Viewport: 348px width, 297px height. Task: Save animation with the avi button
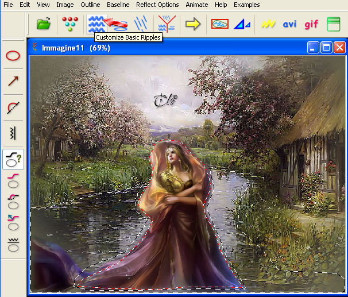point(289,24)
